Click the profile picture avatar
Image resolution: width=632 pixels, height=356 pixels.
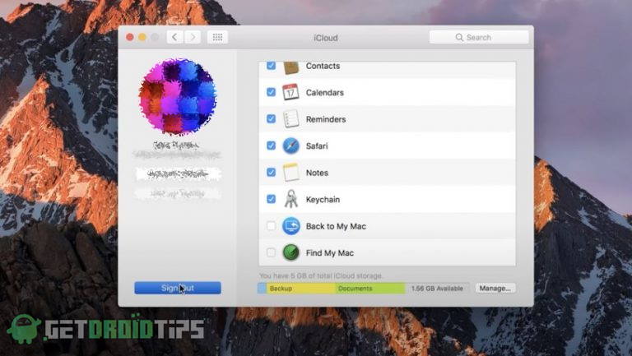click(x=178, y=96)
